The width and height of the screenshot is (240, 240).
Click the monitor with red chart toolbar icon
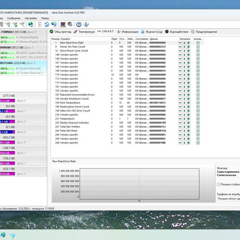pos(63,24)
